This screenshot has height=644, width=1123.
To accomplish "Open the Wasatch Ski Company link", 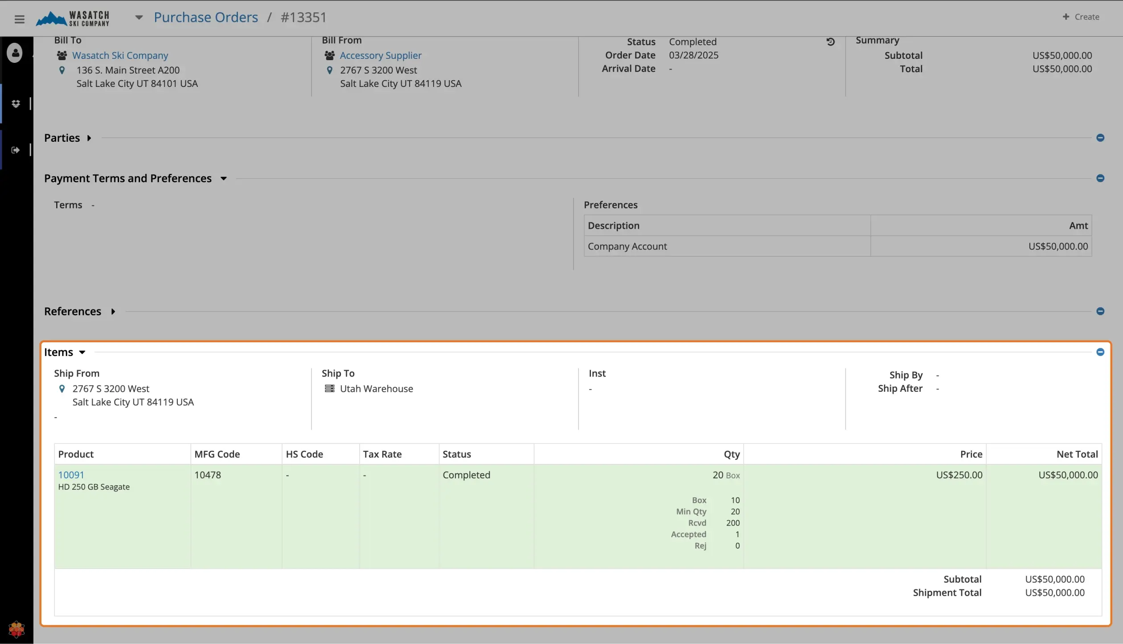I will pos(120,55).
